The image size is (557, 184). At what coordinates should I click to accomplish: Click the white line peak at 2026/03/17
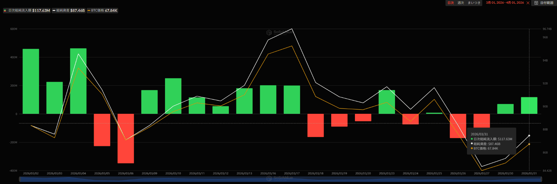(292, 29)
